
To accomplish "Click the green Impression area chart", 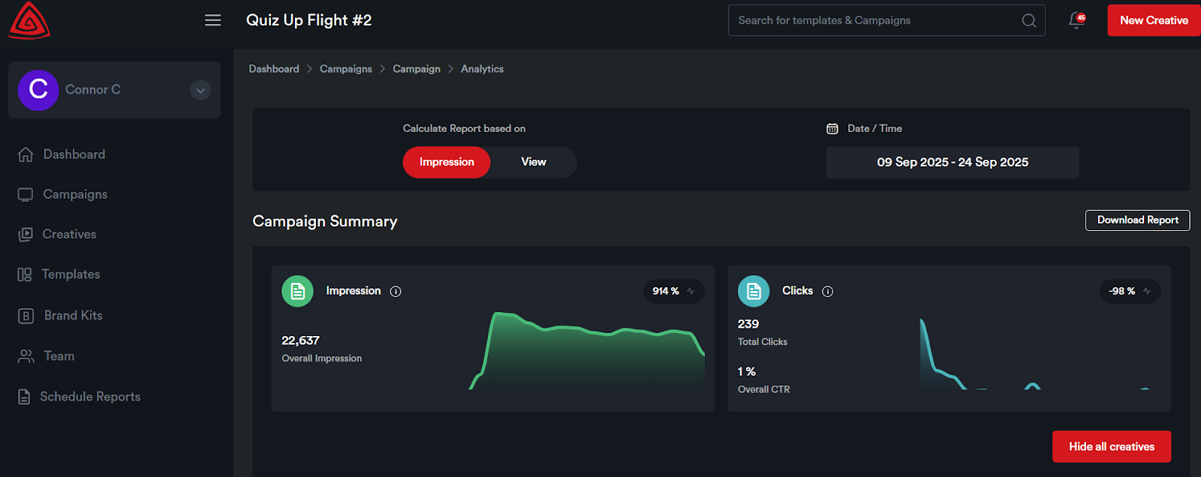I will (x=593, y=352).
